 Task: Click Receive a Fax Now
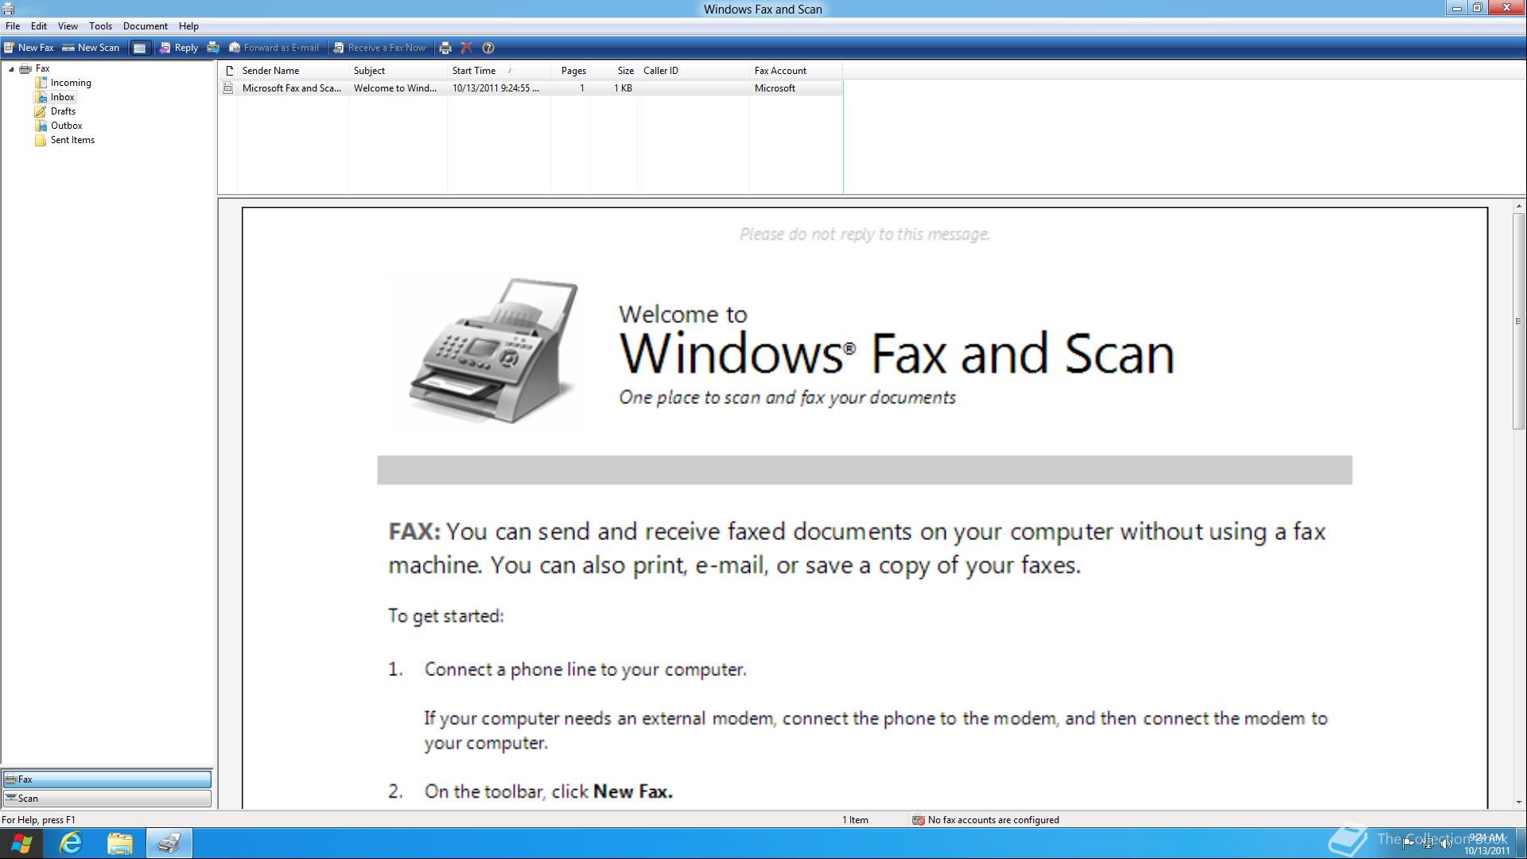[379, 48]
